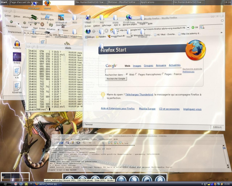Click the Google search text field
This screenshot has height=186, width=232.
(x=143, y=70)
